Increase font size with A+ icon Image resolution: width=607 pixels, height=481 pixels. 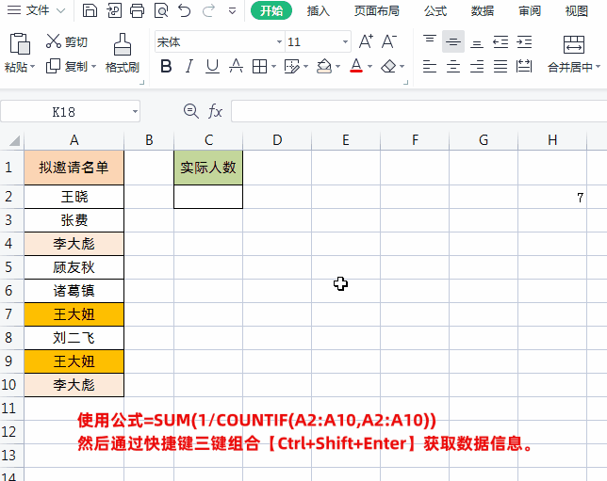(366, 41)
